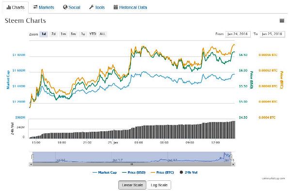Switch chart to Linear Scale

click(x=132, y=185)
